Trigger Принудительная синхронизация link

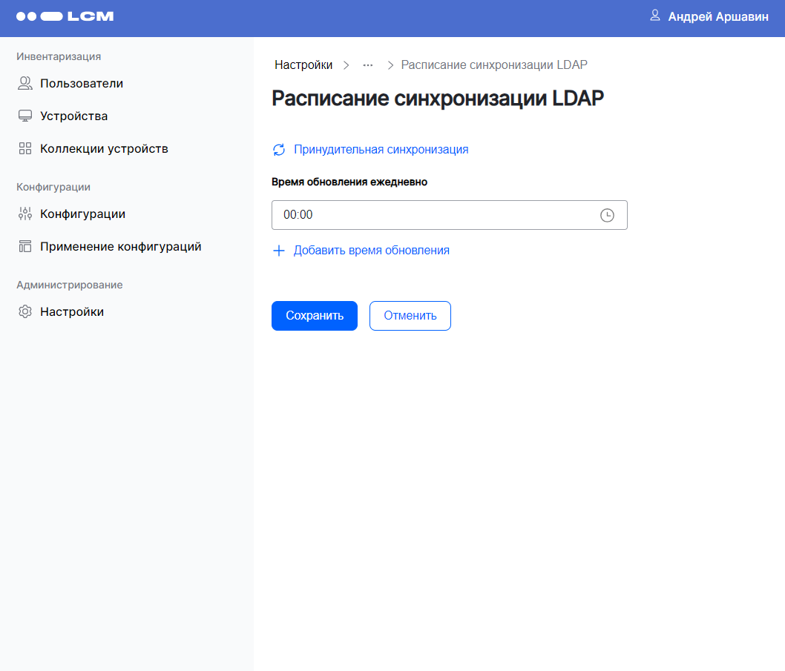pyautogui.click(x=381, y=150)
